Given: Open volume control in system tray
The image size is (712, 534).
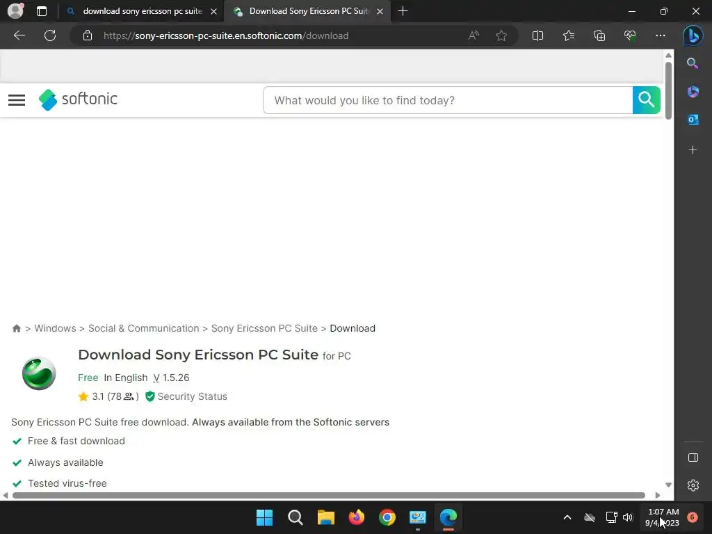Looking at the screenshot, I should (628, 517).
